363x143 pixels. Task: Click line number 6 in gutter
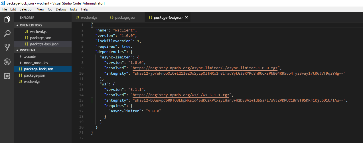(82, 52)
